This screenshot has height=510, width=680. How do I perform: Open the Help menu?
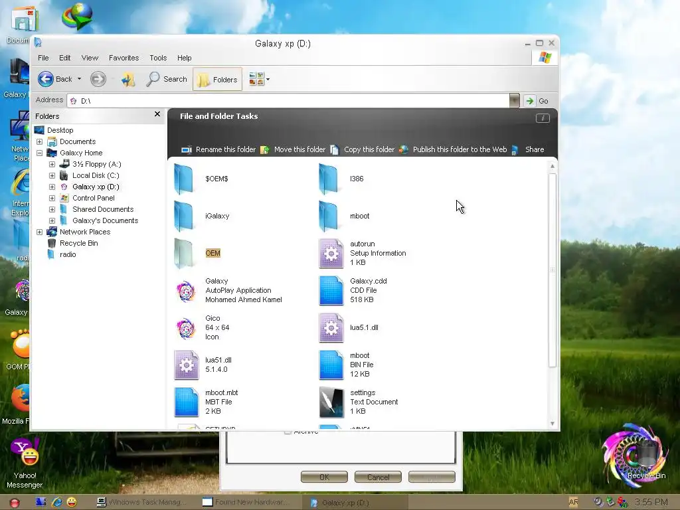185,58
